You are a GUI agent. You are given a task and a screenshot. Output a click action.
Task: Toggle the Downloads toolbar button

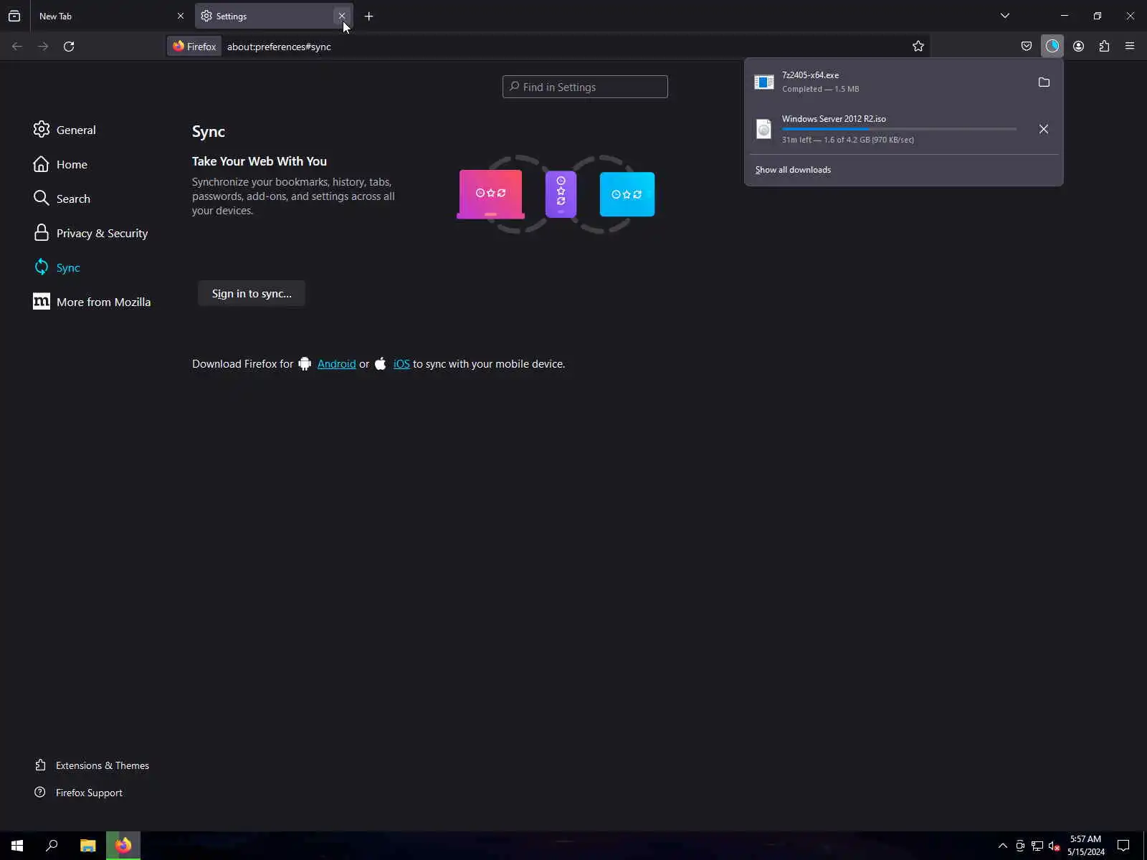tap(1052, 47)
